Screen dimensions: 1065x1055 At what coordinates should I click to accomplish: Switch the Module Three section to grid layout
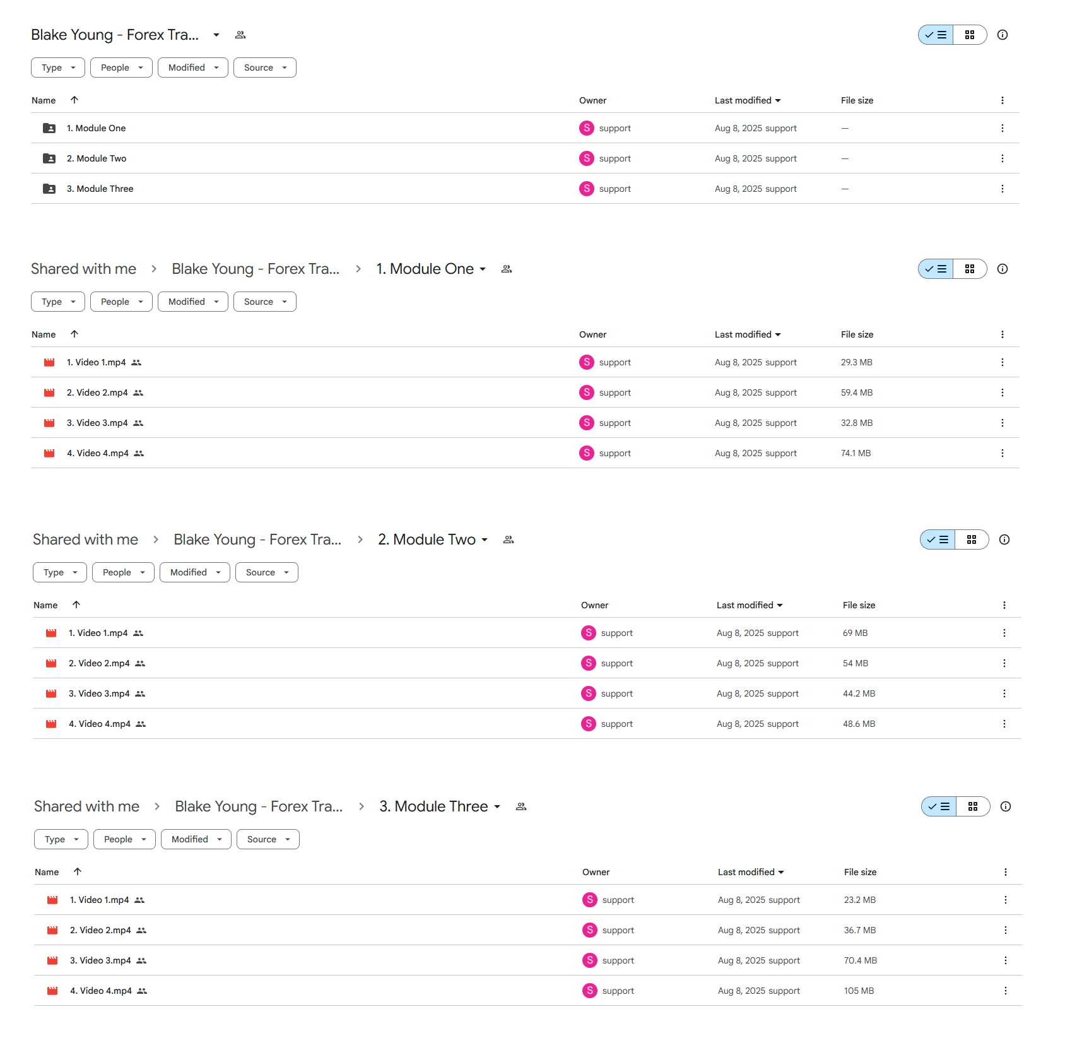coord(973,806)
